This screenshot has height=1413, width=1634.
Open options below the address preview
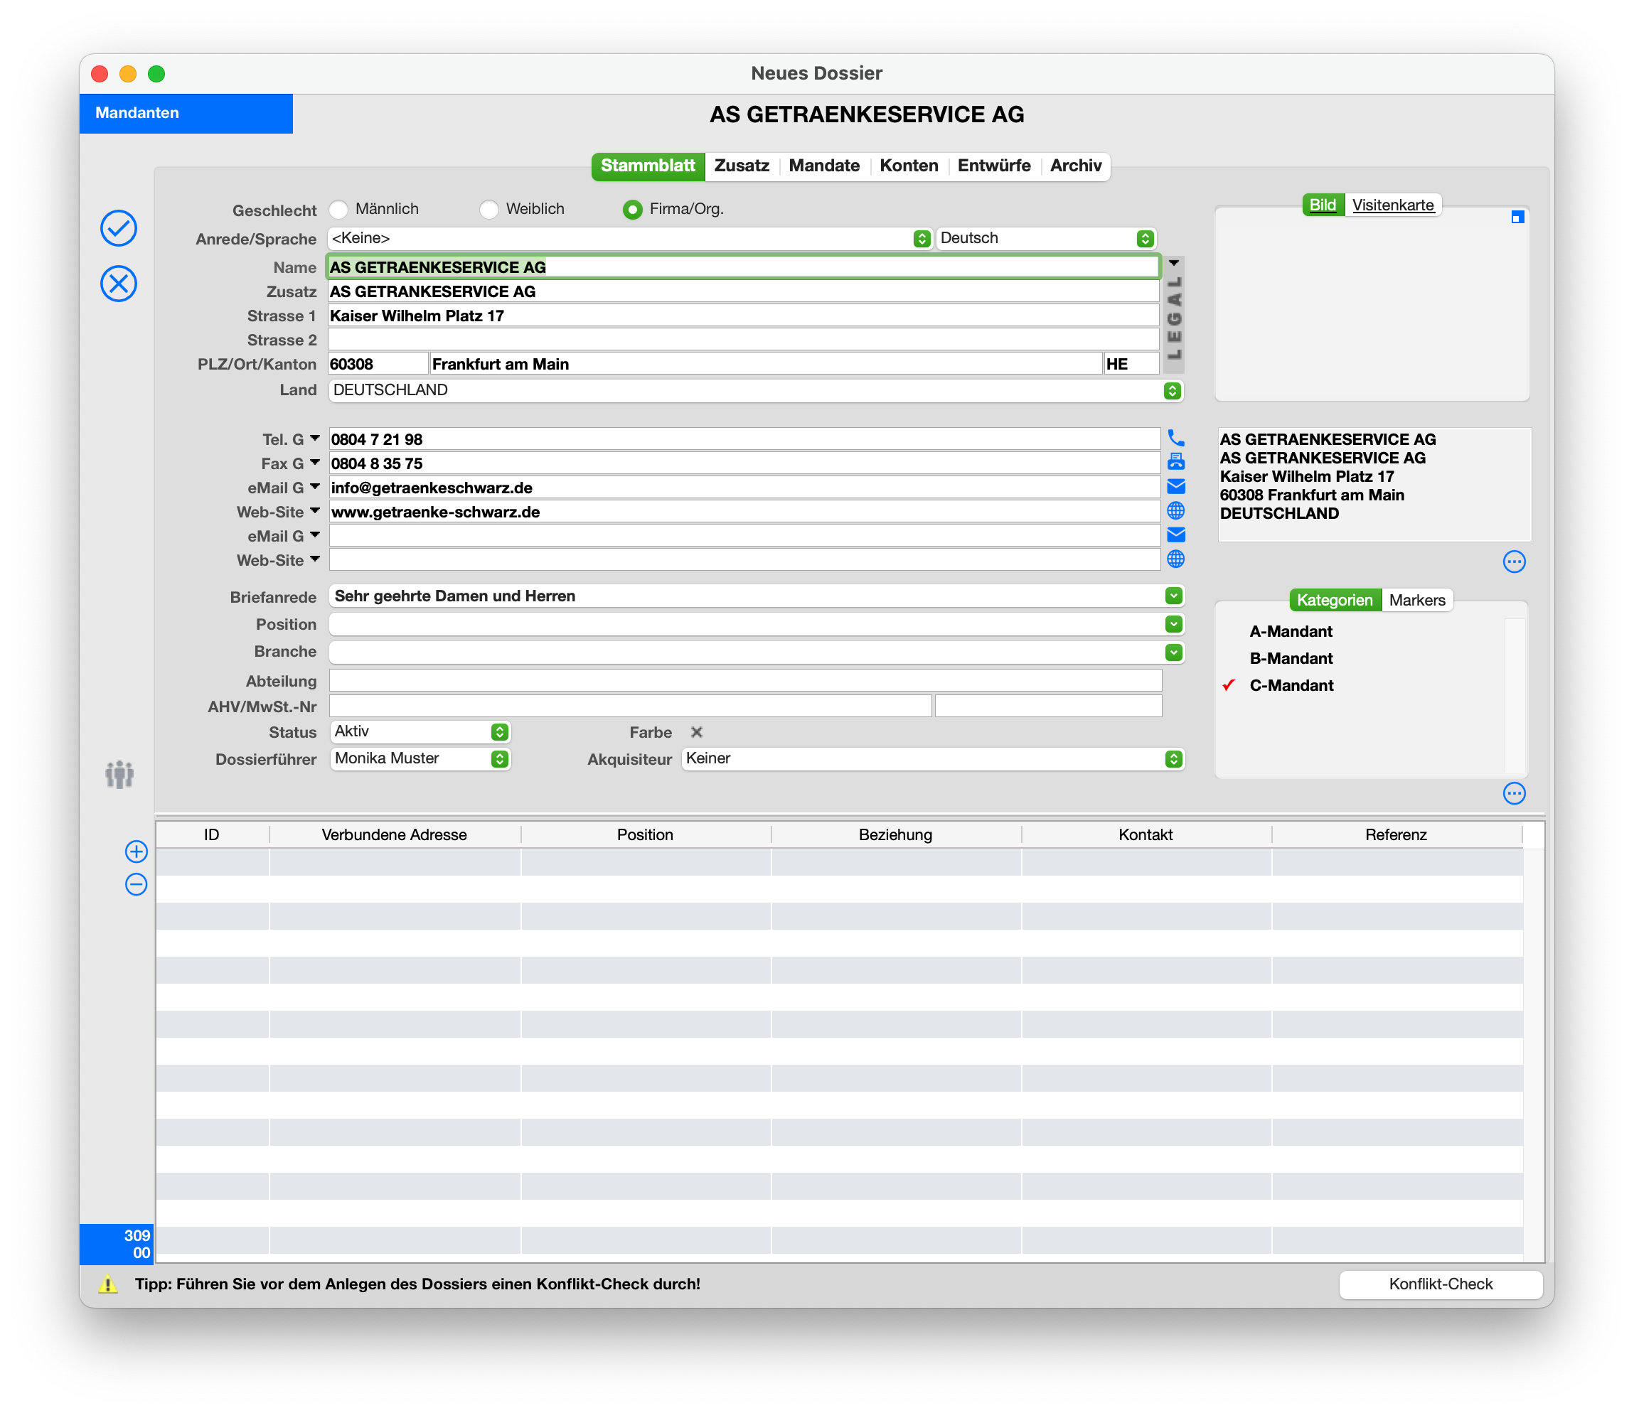1514,562
